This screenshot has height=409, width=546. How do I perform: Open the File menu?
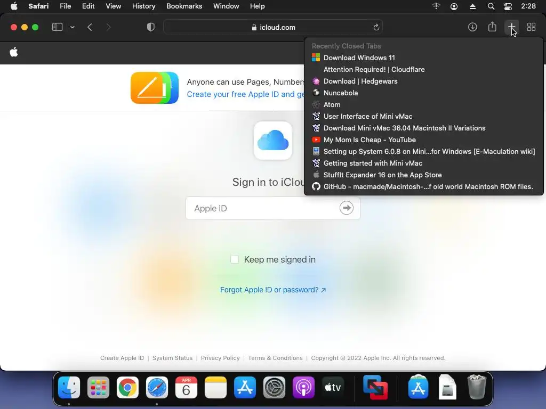(x=66, y=6)
